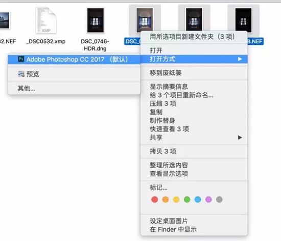
Task: Click the Preview app icon beside 预览
Action: pyautogui.click(x=21, y=74)
